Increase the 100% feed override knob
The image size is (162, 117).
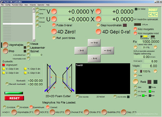point(155,71)
